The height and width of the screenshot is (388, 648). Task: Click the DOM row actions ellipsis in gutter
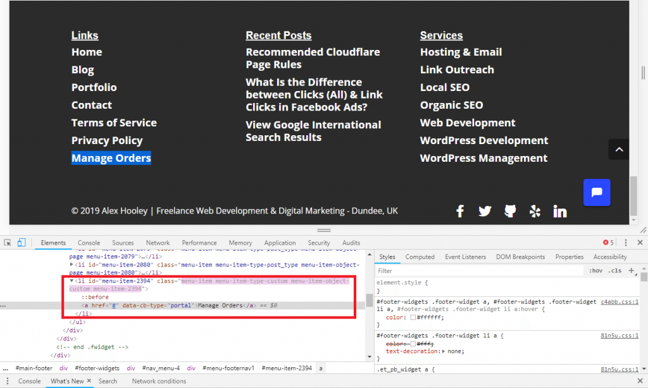3,306
